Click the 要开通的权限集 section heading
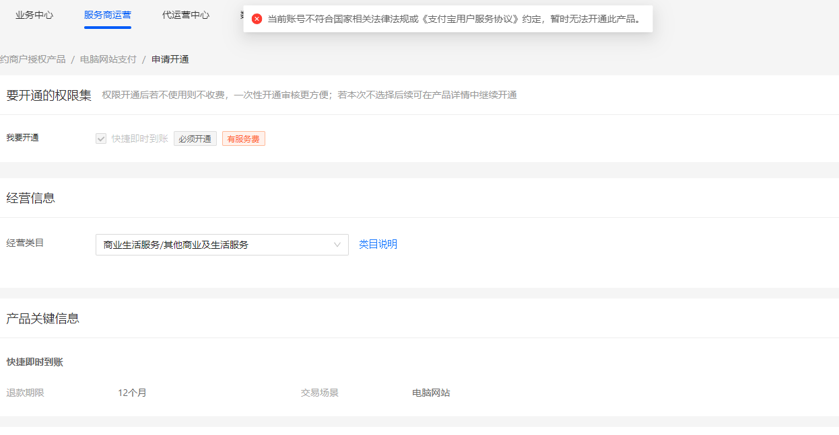 click(48, 95)
